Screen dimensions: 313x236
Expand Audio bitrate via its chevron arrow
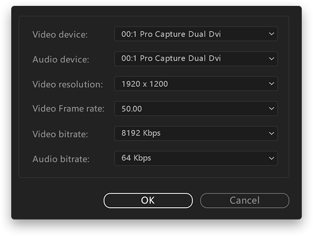pyautogui.click(x=271, y=158)
